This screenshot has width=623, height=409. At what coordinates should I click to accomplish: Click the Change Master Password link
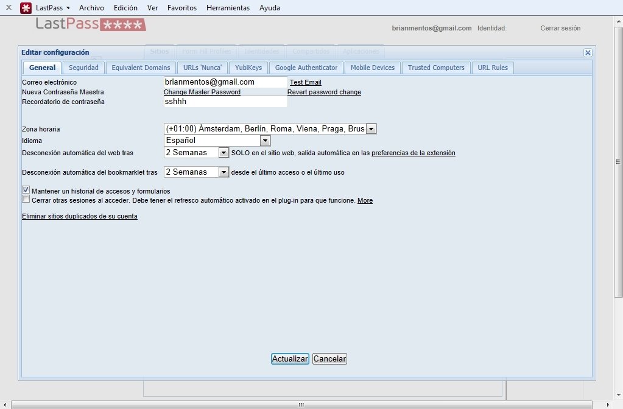point(202,92)
